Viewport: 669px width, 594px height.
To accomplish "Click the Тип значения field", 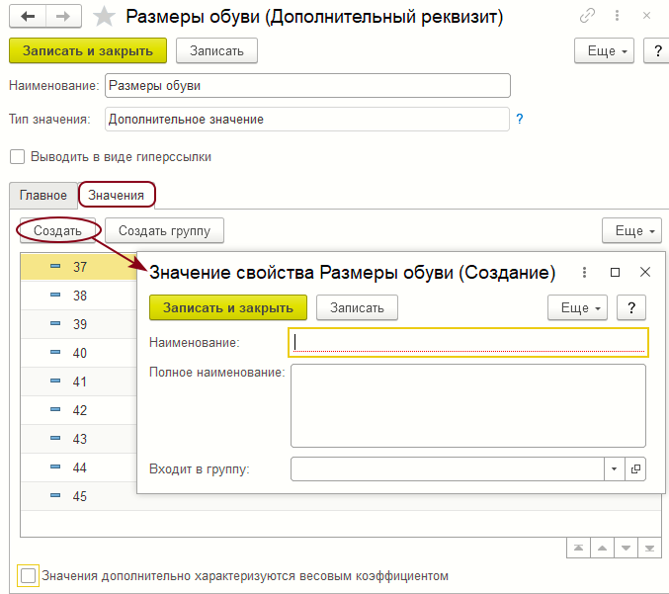I will coord(307,119).
